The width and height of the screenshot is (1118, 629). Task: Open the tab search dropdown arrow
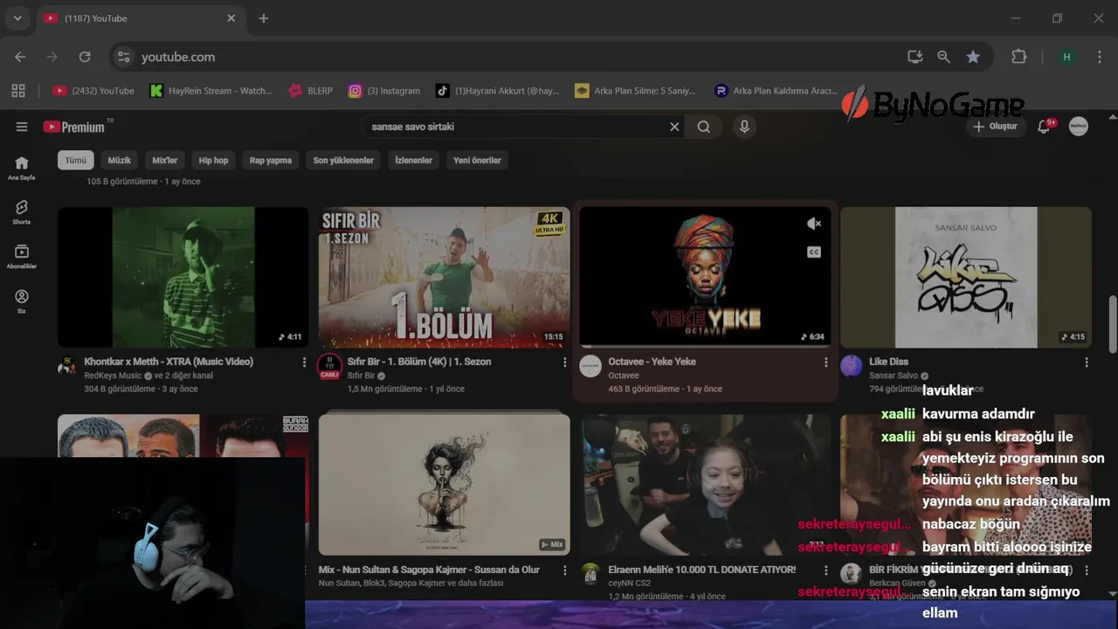17,18
